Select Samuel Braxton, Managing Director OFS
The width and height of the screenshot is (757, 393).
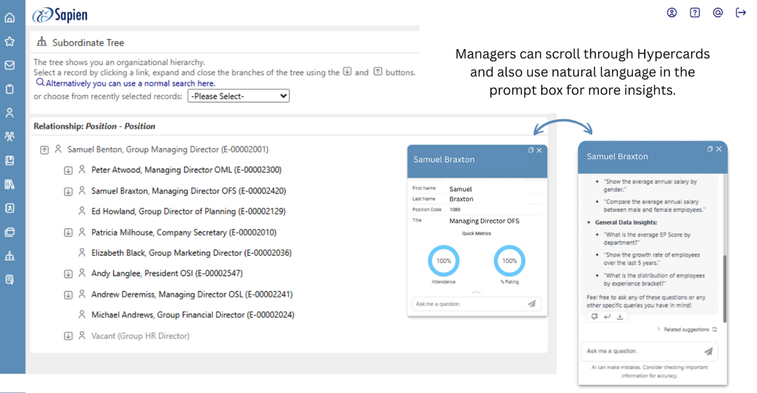click(x=189, y=191)
